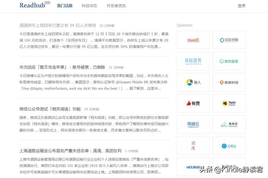The image size is (268, 178).
Task: Open the 又拍云 sponsor card
Action: (229, 145)
